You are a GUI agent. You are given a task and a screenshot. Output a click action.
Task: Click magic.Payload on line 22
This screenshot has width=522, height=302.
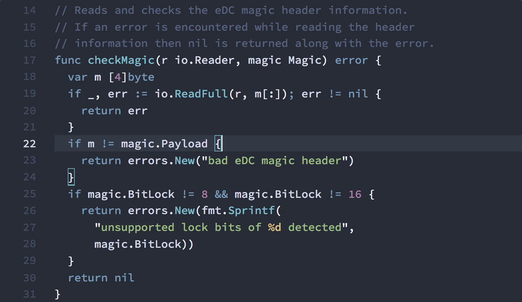pyautogui.click(x=164, y=144)
